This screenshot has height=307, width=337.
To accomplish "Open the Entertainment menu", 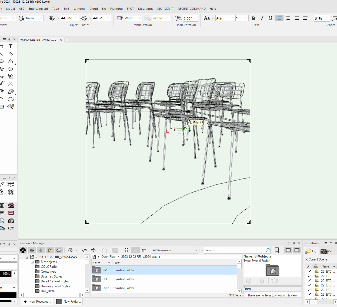I will point(38,9).
